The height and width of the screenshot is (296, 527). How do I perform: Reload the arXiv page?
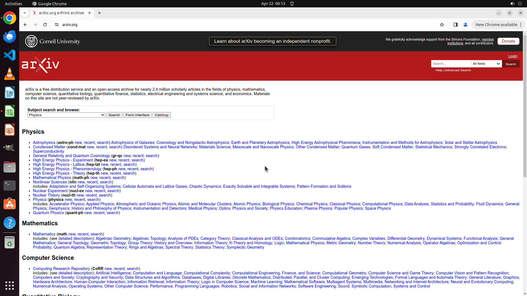[x=45, y=25]
